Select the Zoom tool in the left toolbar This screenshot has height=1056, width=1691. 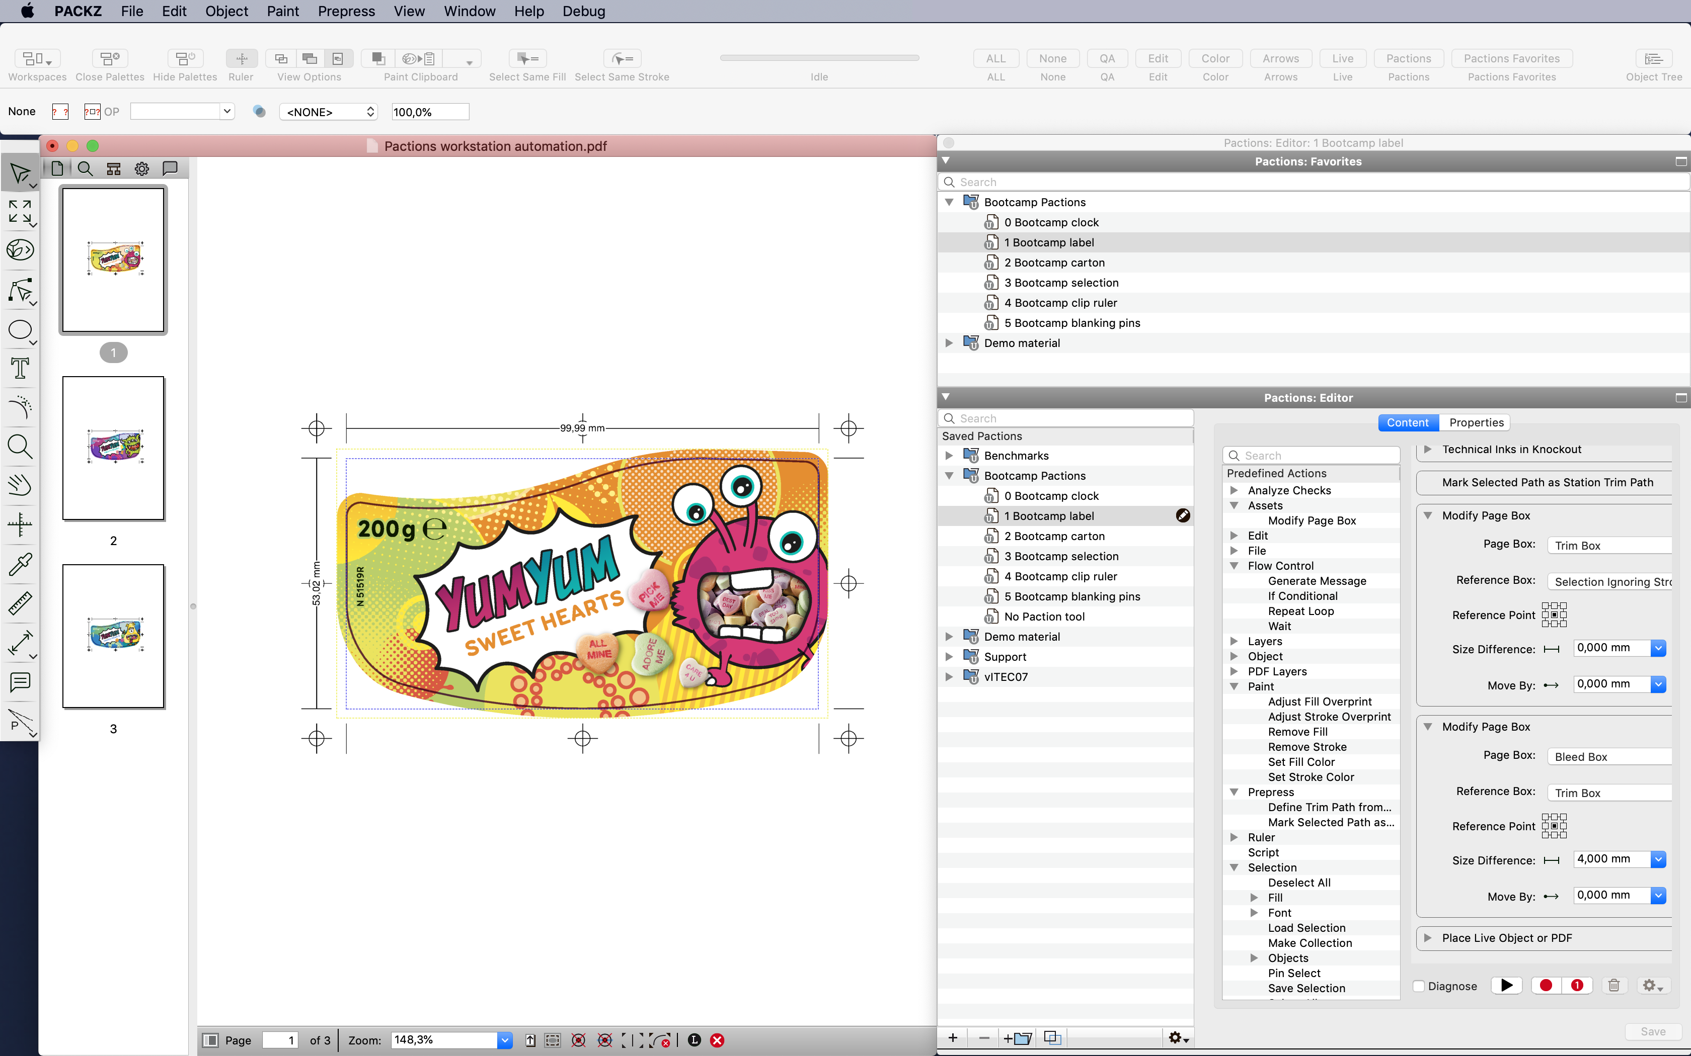[20, 447]
